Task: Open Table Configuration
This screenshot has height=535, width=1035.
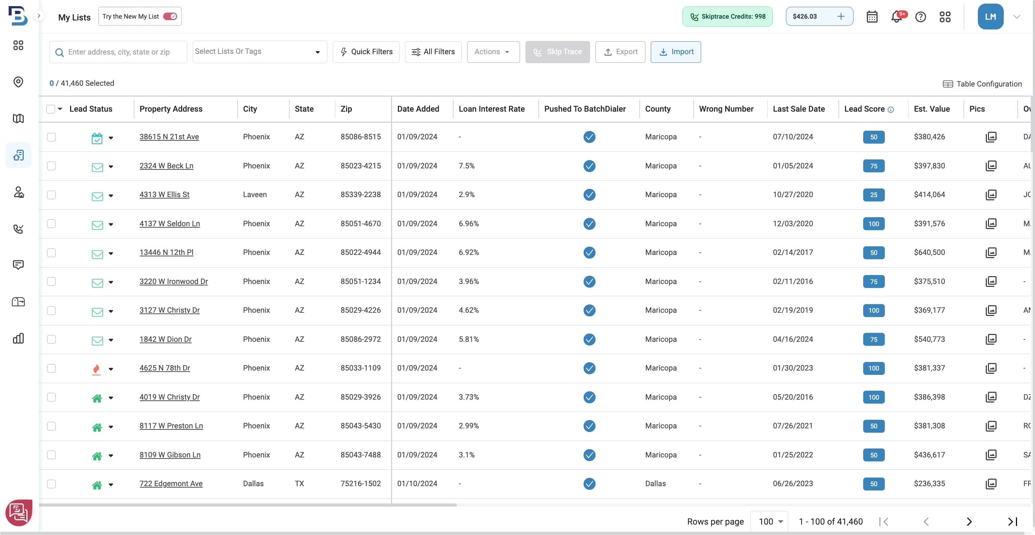Action: tap(982, 84)
